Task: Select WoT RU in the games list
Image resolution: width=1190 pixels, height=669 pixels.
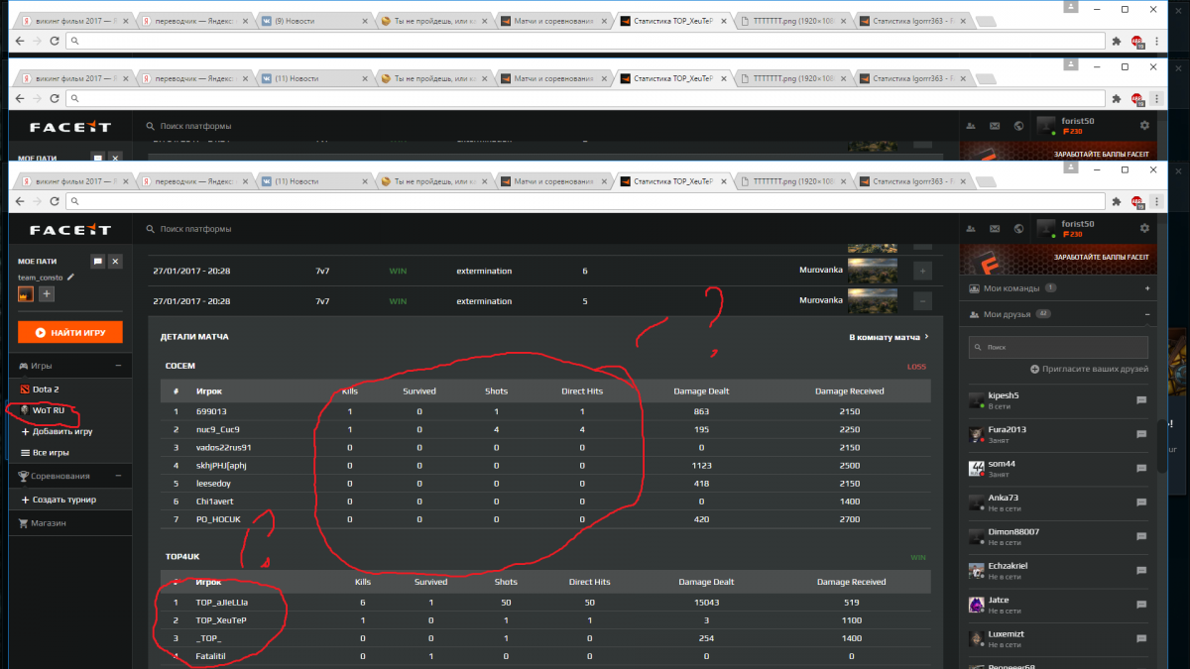Action: tap(48, 410)
